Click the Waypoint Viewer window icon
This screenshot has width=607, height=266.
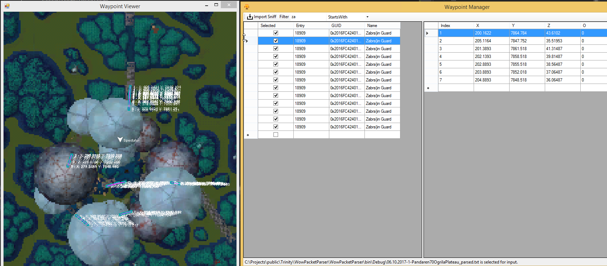[x=7, y=6]
